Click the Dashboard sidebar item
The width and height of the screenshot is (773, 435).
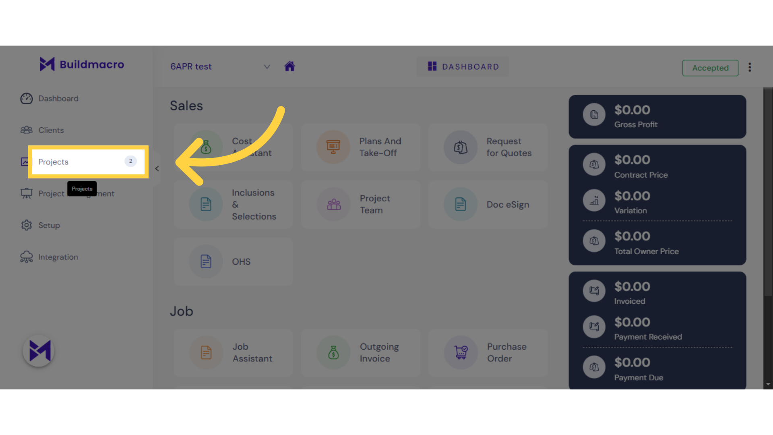point(58,98)
